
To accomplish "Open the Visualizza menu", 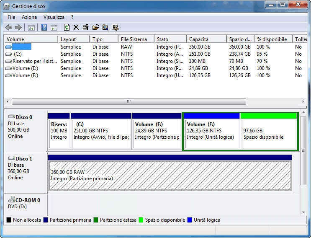I will (54, 17).
